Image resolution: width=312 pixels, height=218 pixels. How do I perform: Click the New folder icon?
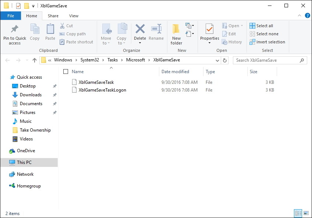(x=176, y=34)
